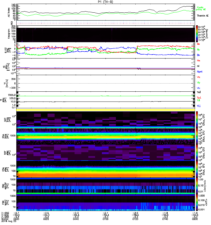
Task: Select the black Ni legend label
Action: (x=198, y=66)
